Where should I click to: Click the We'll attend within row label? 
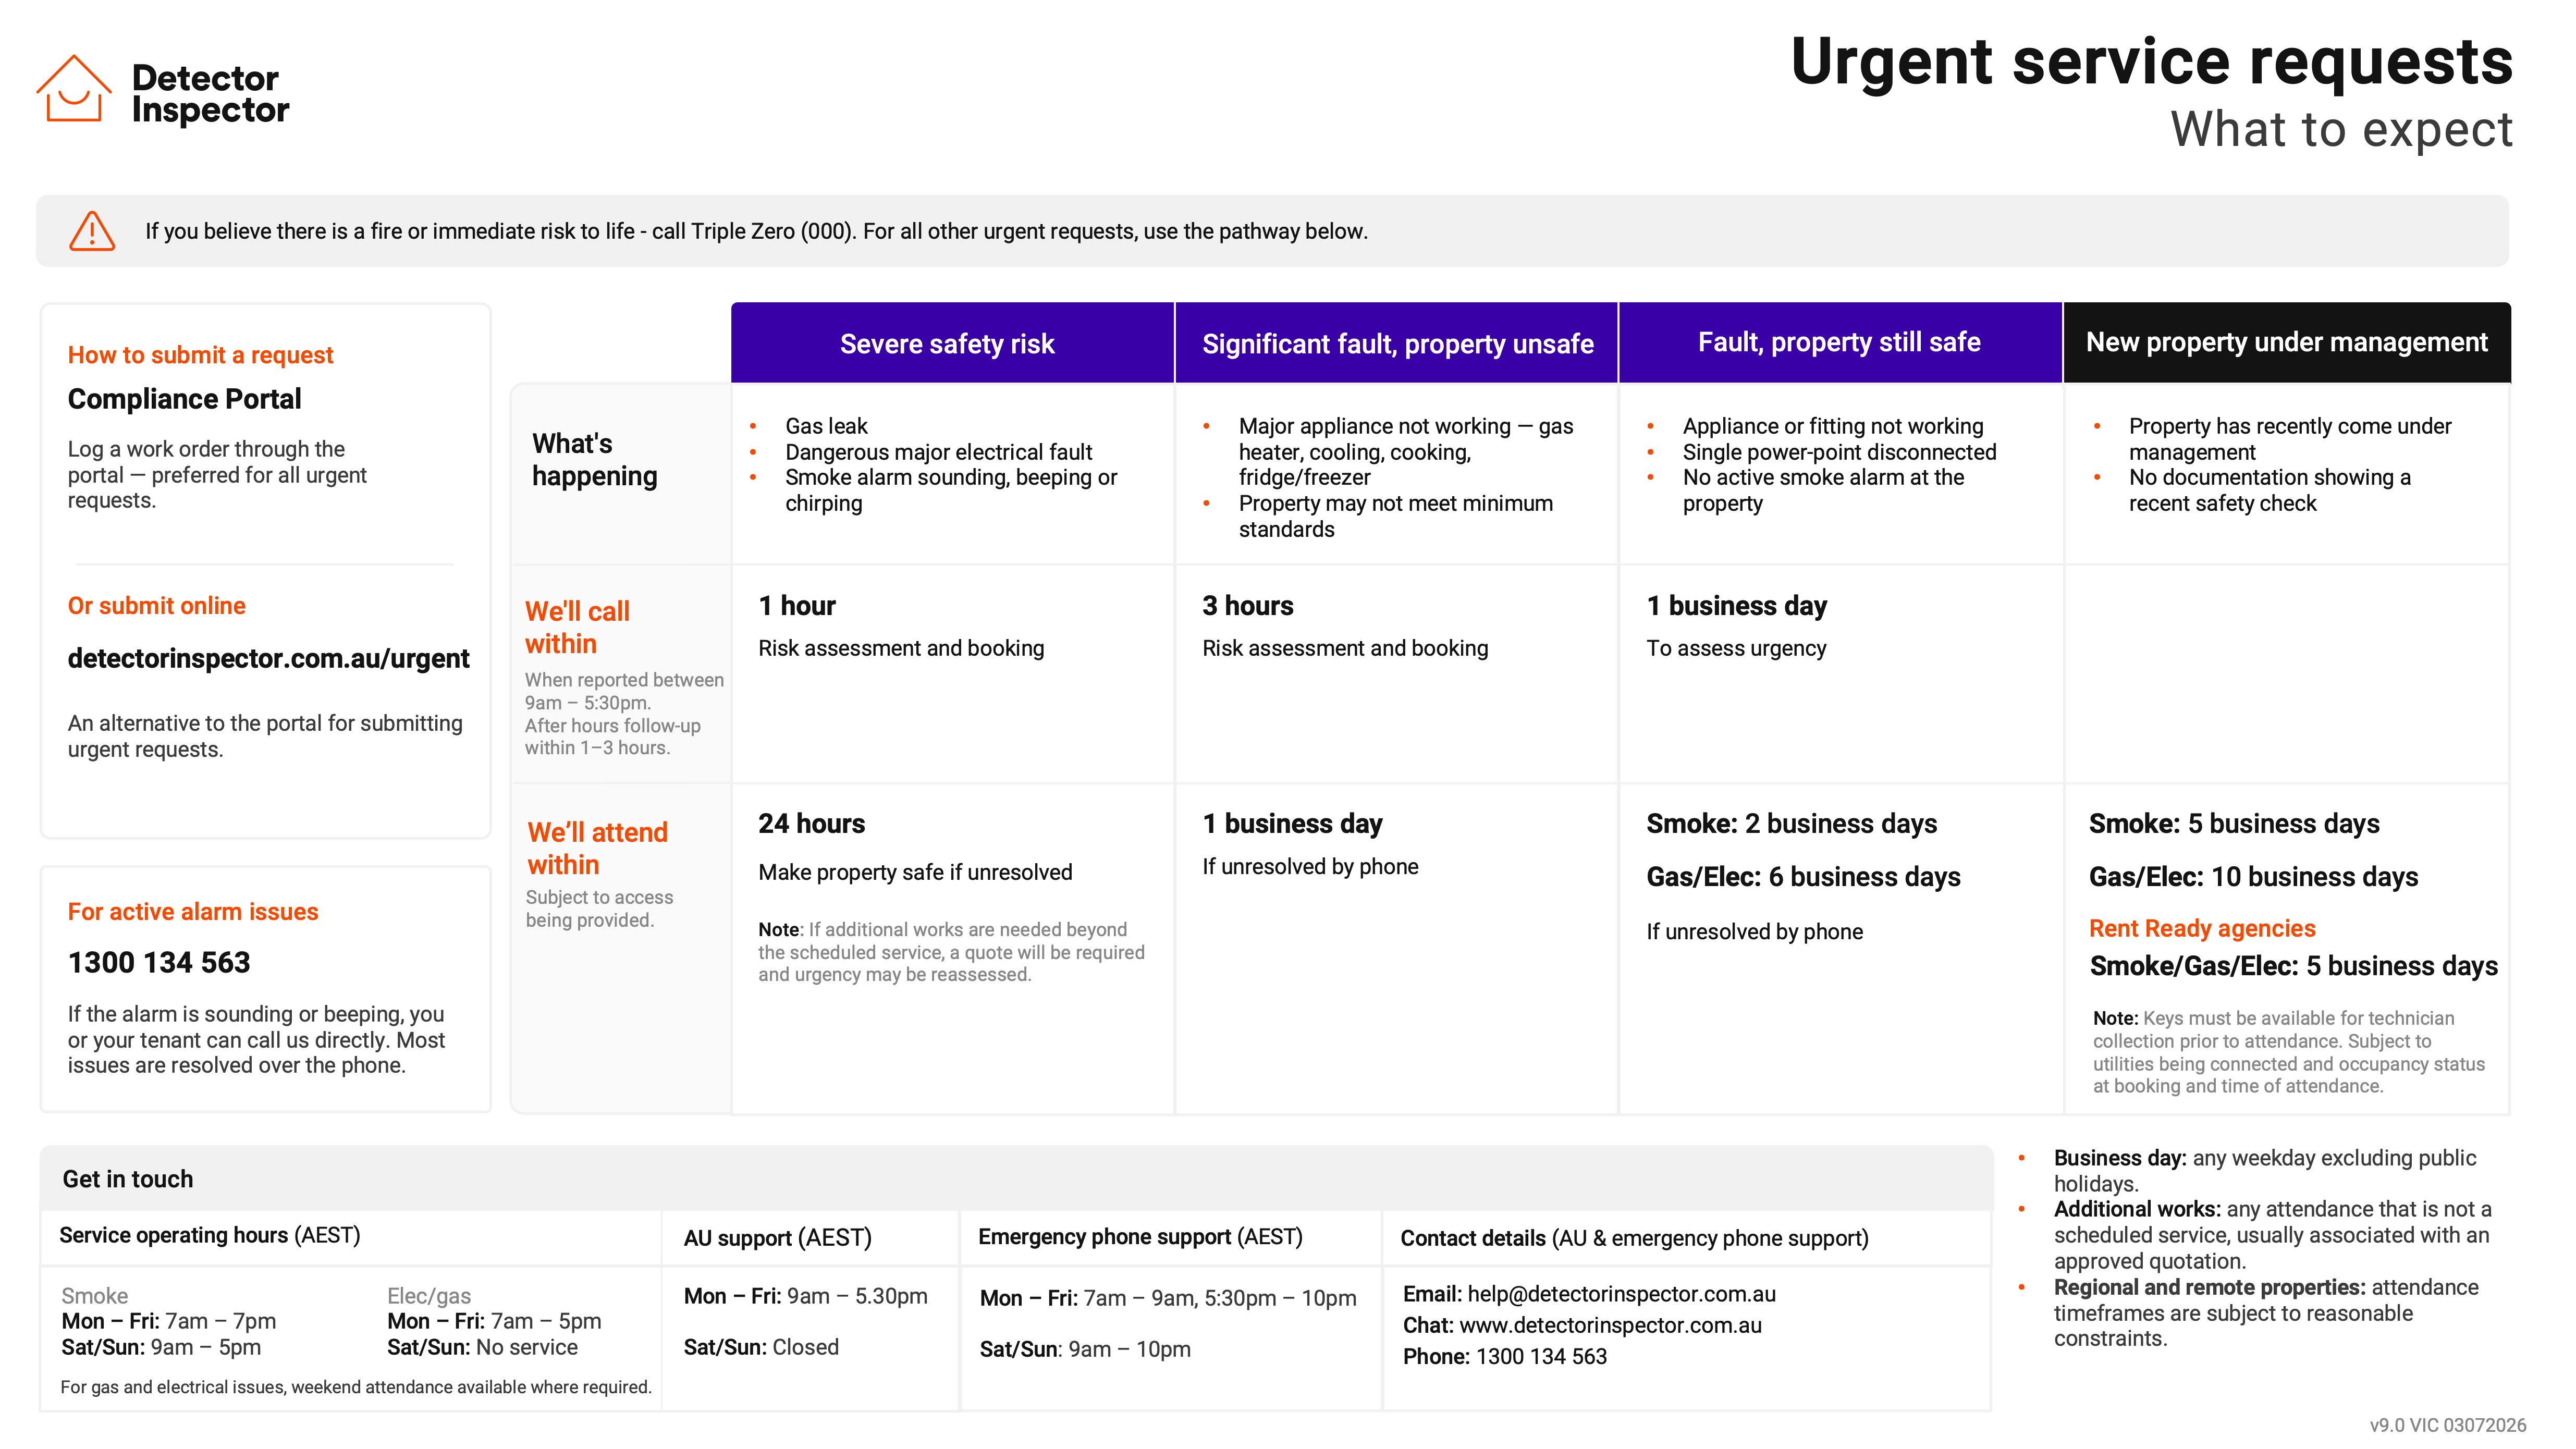pos(597,848)
